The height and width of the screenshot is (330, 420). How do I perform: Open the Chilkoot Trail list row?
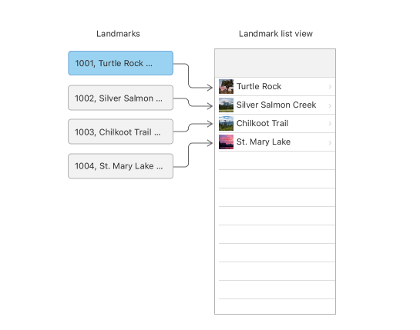click(275, 124)
